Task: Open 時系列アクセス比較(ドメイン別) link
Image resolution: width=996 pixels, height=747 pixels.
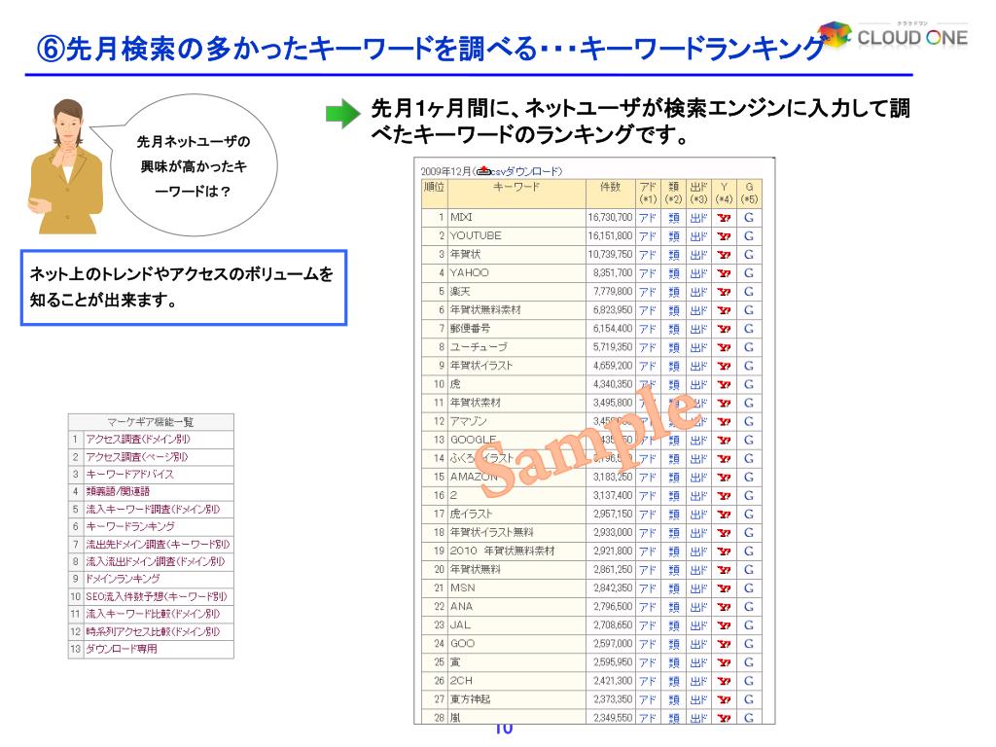Action: click(x=153, y=632)
